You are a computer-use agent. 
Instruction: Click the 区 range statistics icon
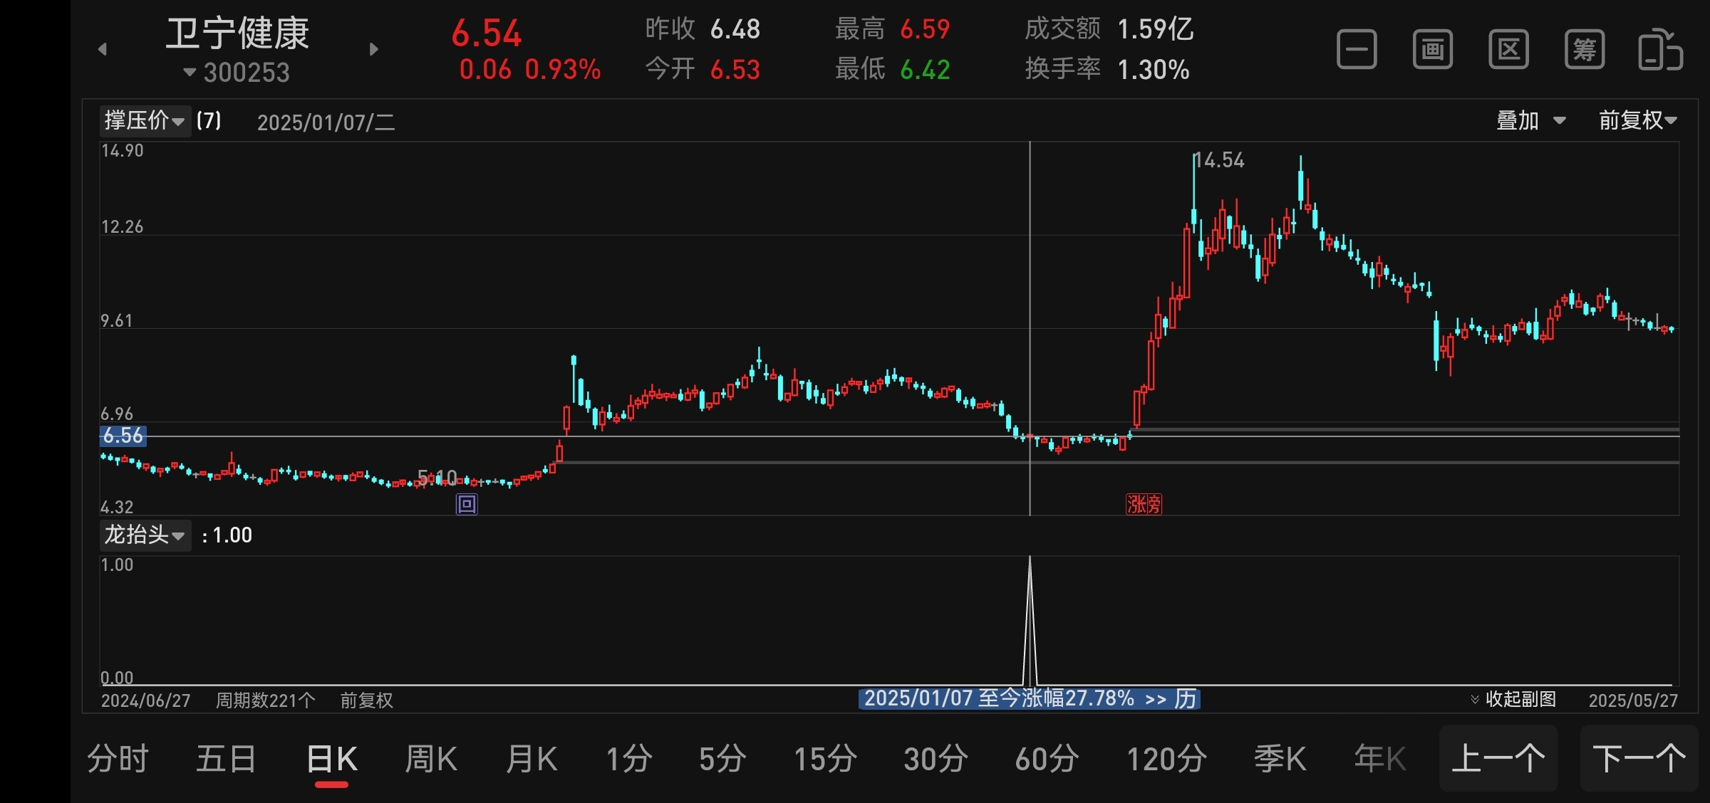tap(1508, 50)
